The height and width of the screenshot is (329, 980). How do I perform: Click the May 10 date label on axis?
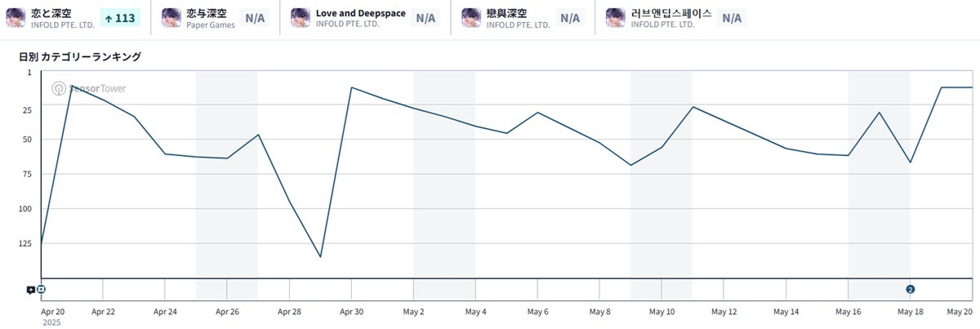click(x=661, y=312)
